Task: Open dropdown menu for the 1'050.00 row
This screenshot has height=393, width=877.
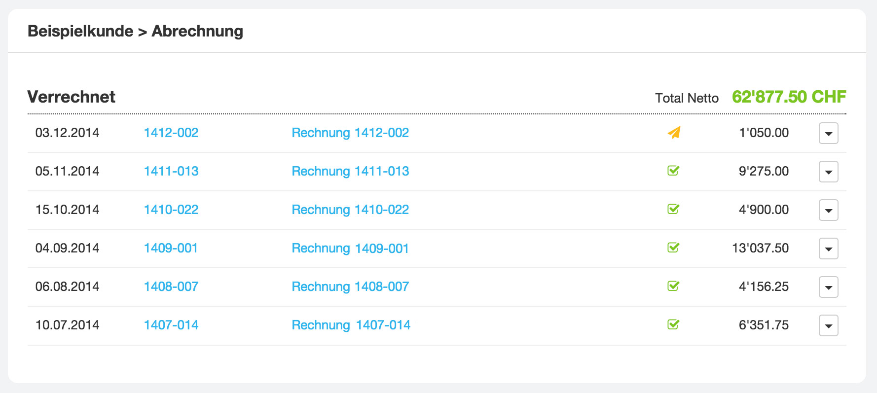Action: pyautogui.click(x=828, y=133)
